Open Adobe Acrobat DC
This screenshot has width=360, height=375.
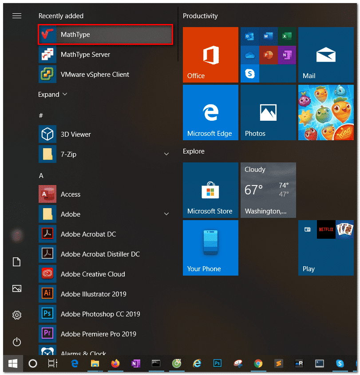pyautogui.click(x=88, y=234)
